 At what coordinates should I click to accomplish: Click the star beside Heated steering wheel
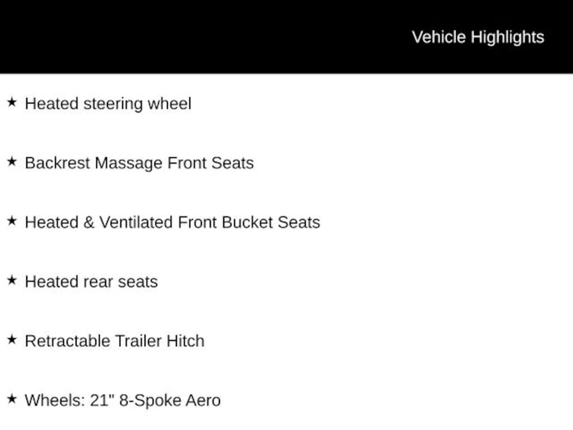tap(12, 102)
